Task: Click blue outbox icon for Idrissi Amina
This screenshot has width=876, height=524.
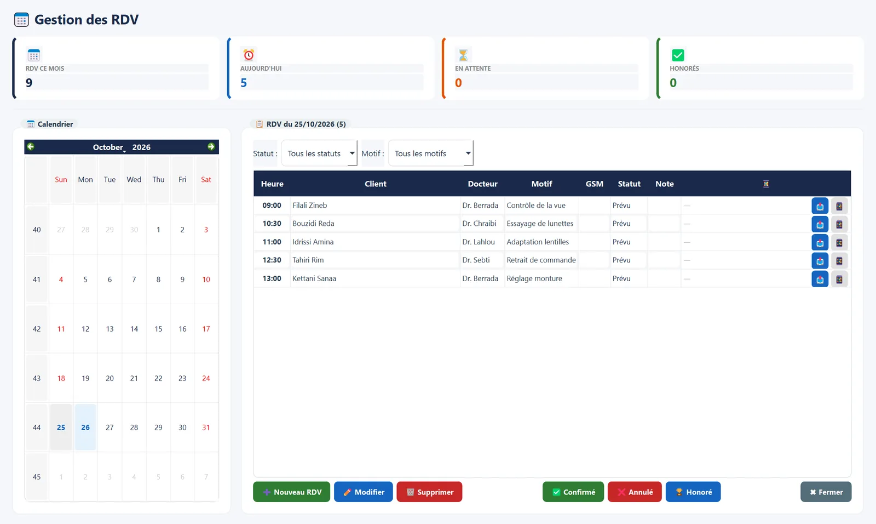Action: 820,243
